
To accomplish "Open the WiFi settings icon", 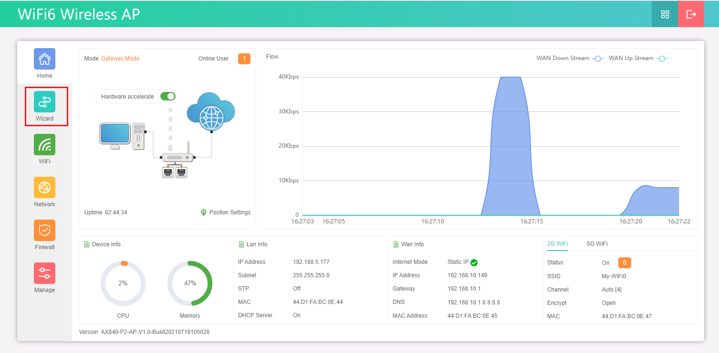I will click(44, 145).
